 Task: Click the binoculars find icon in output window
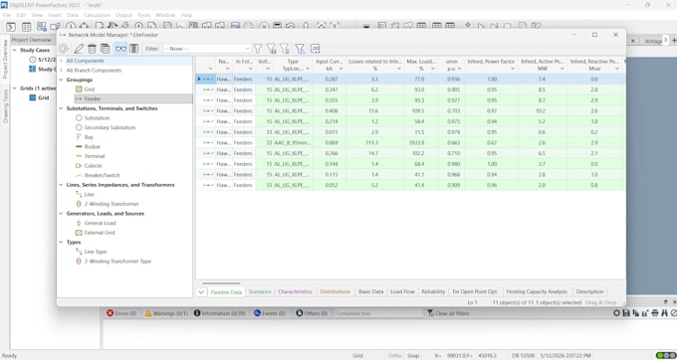click(x=665, y=313)
